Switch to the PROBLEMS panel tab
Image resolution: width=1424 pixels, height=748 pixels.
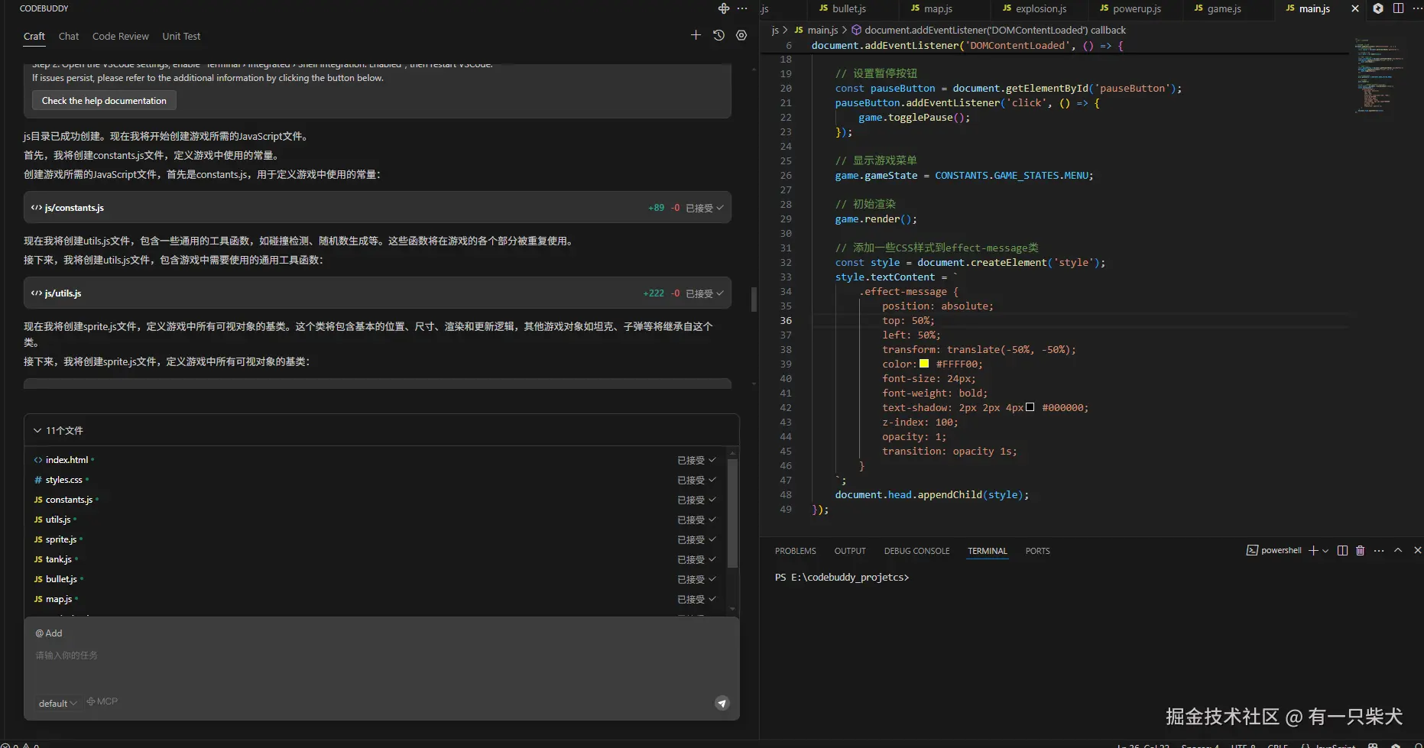pyautogui.click(x=795, y=551)
